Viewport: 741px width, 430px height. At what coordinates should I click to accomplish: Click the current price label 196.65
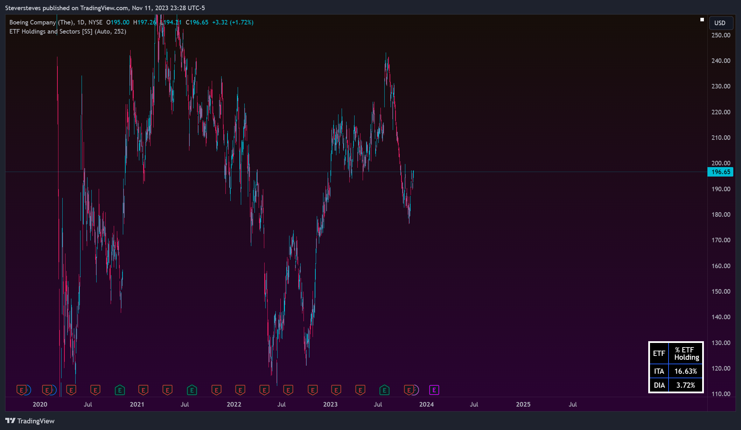click(720, 172)
